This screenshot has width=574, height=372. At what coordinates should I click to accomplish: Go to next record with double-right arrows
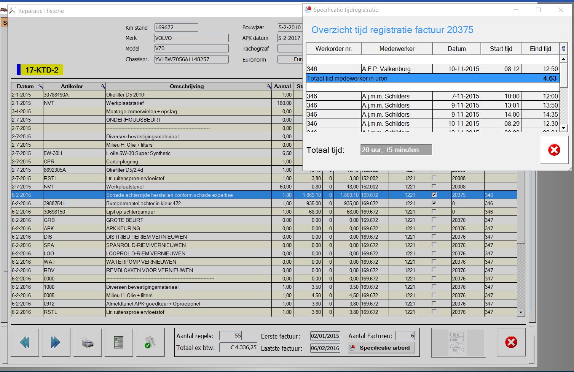click(x=56, y=342)
